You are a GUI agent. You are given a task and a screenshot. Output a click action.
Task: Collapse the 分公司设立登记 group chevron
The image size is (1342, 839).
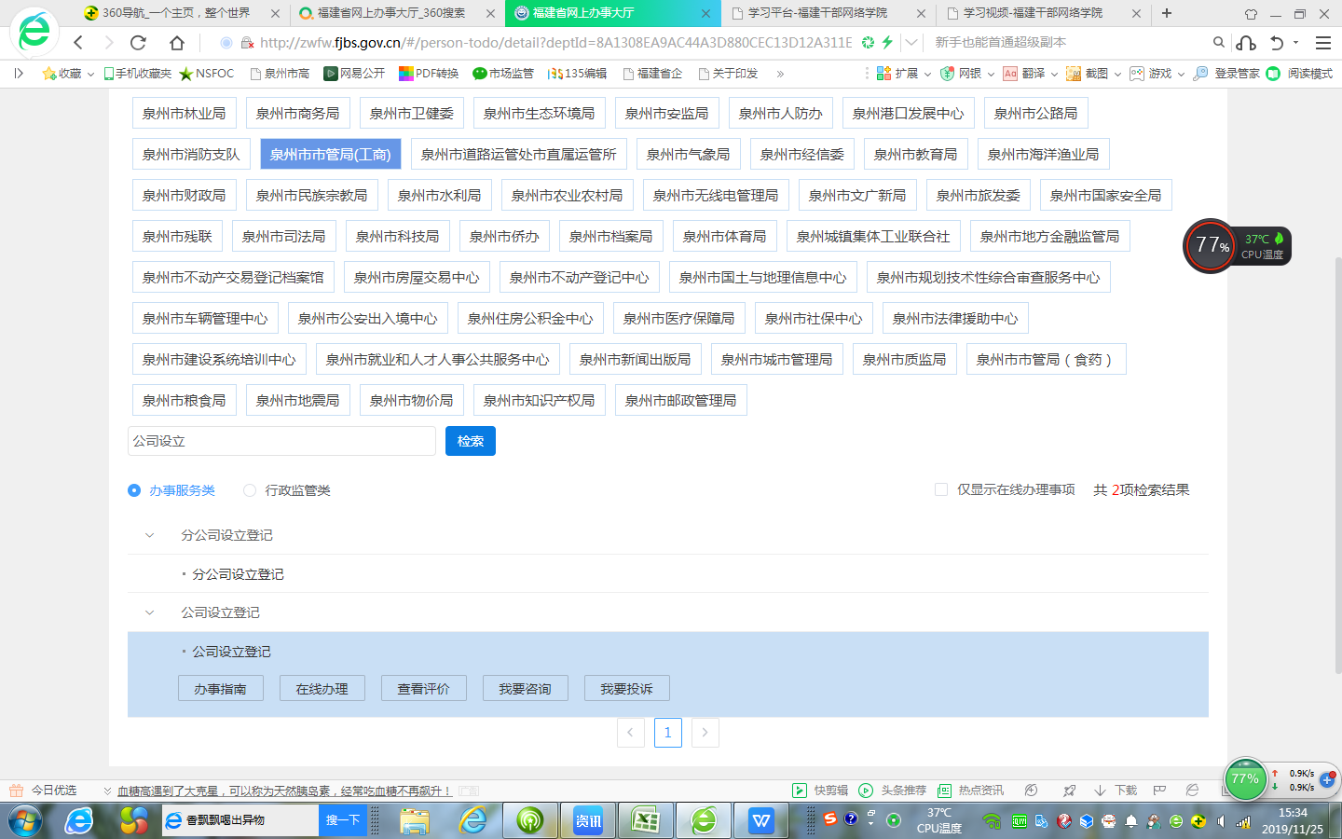pyautogui.click(x=149, y=535)
